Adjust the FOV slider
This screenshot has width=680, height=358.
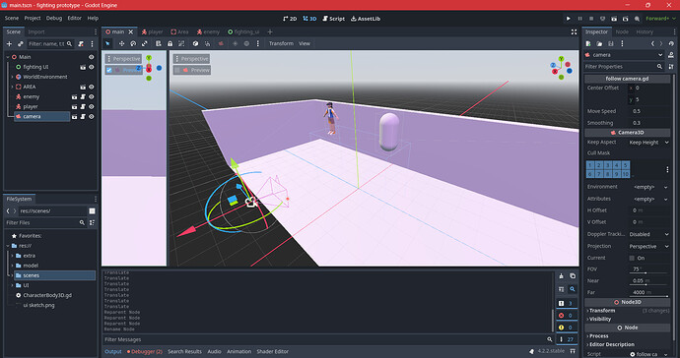tap(648, 273)
